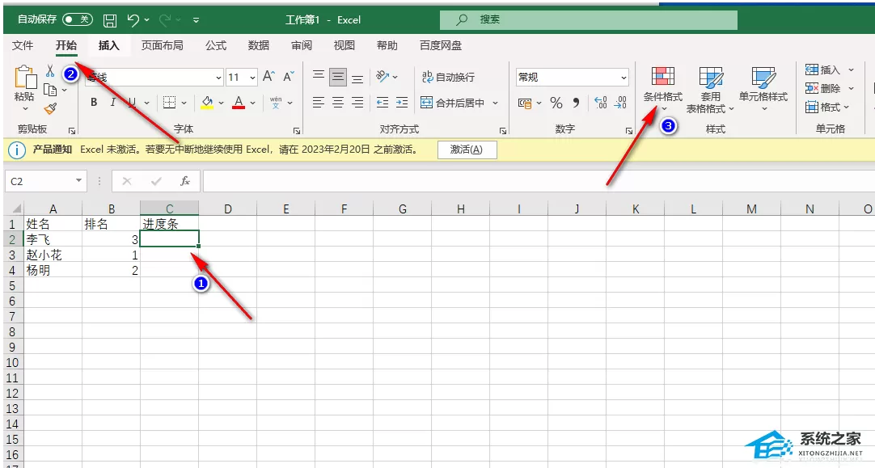Click the Save icon in title bar

110,21
